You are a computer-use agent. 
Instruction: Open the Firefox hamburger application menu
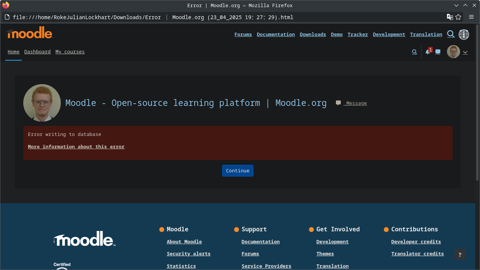coord(471,17)
